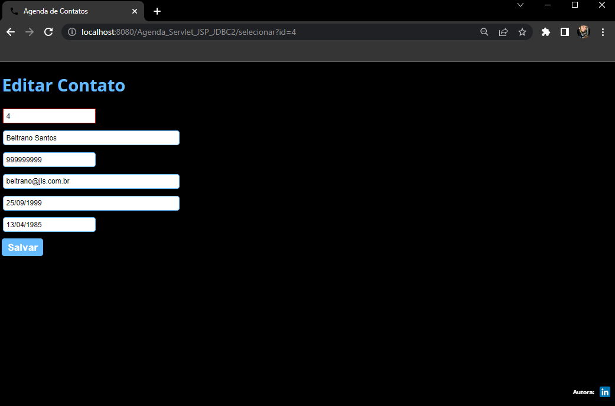This screenshot has width=615, height=406.
Task: Select the Agenda de Contatos tab
Action: (x=73, y=11)
